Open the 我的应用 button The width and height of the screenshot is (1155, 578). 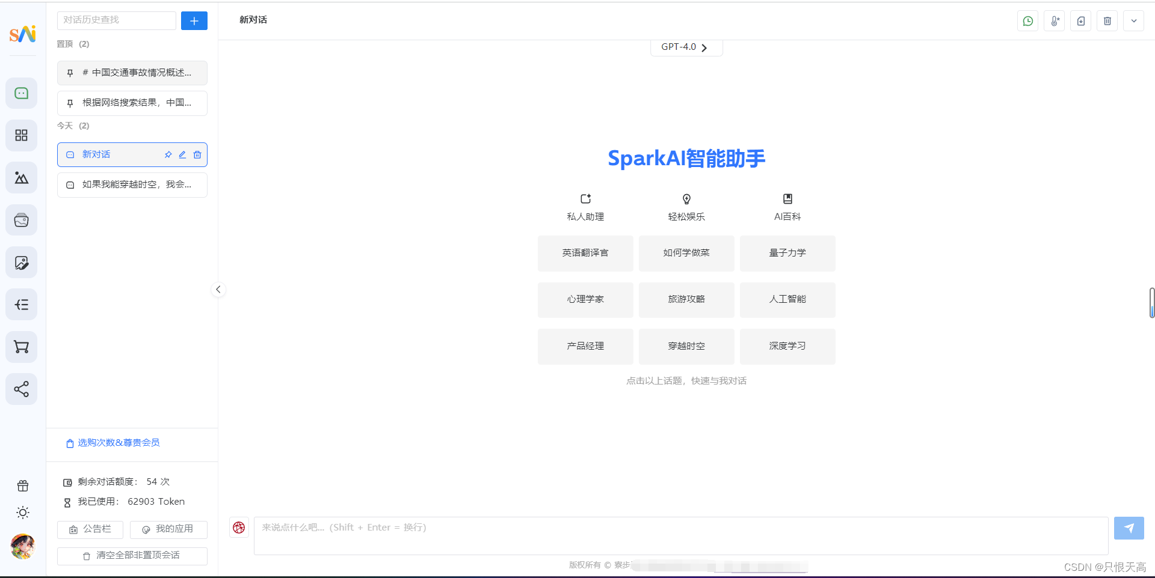(168, 529)
